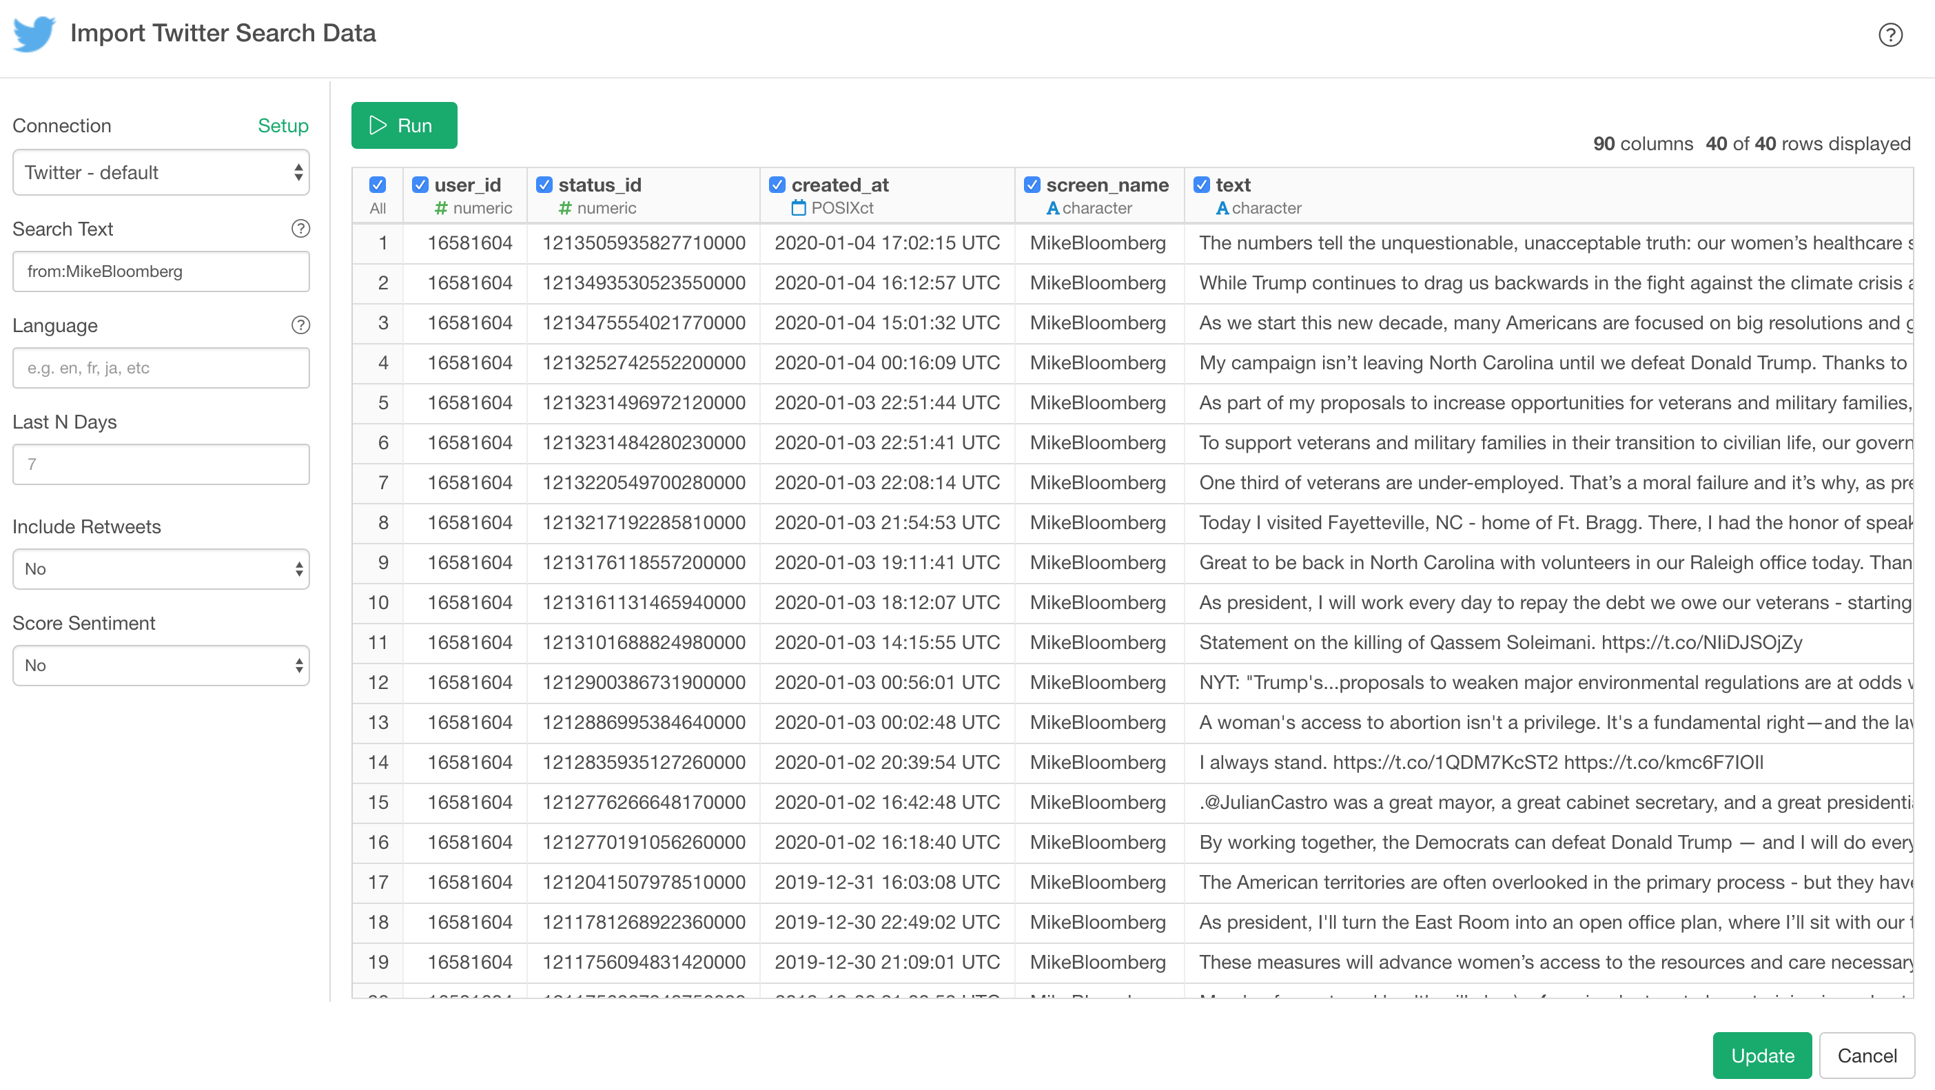Viewport: 1935px width, 1090px height.
Task: Disable the status_id column checkbox
Action: [544, 184]
